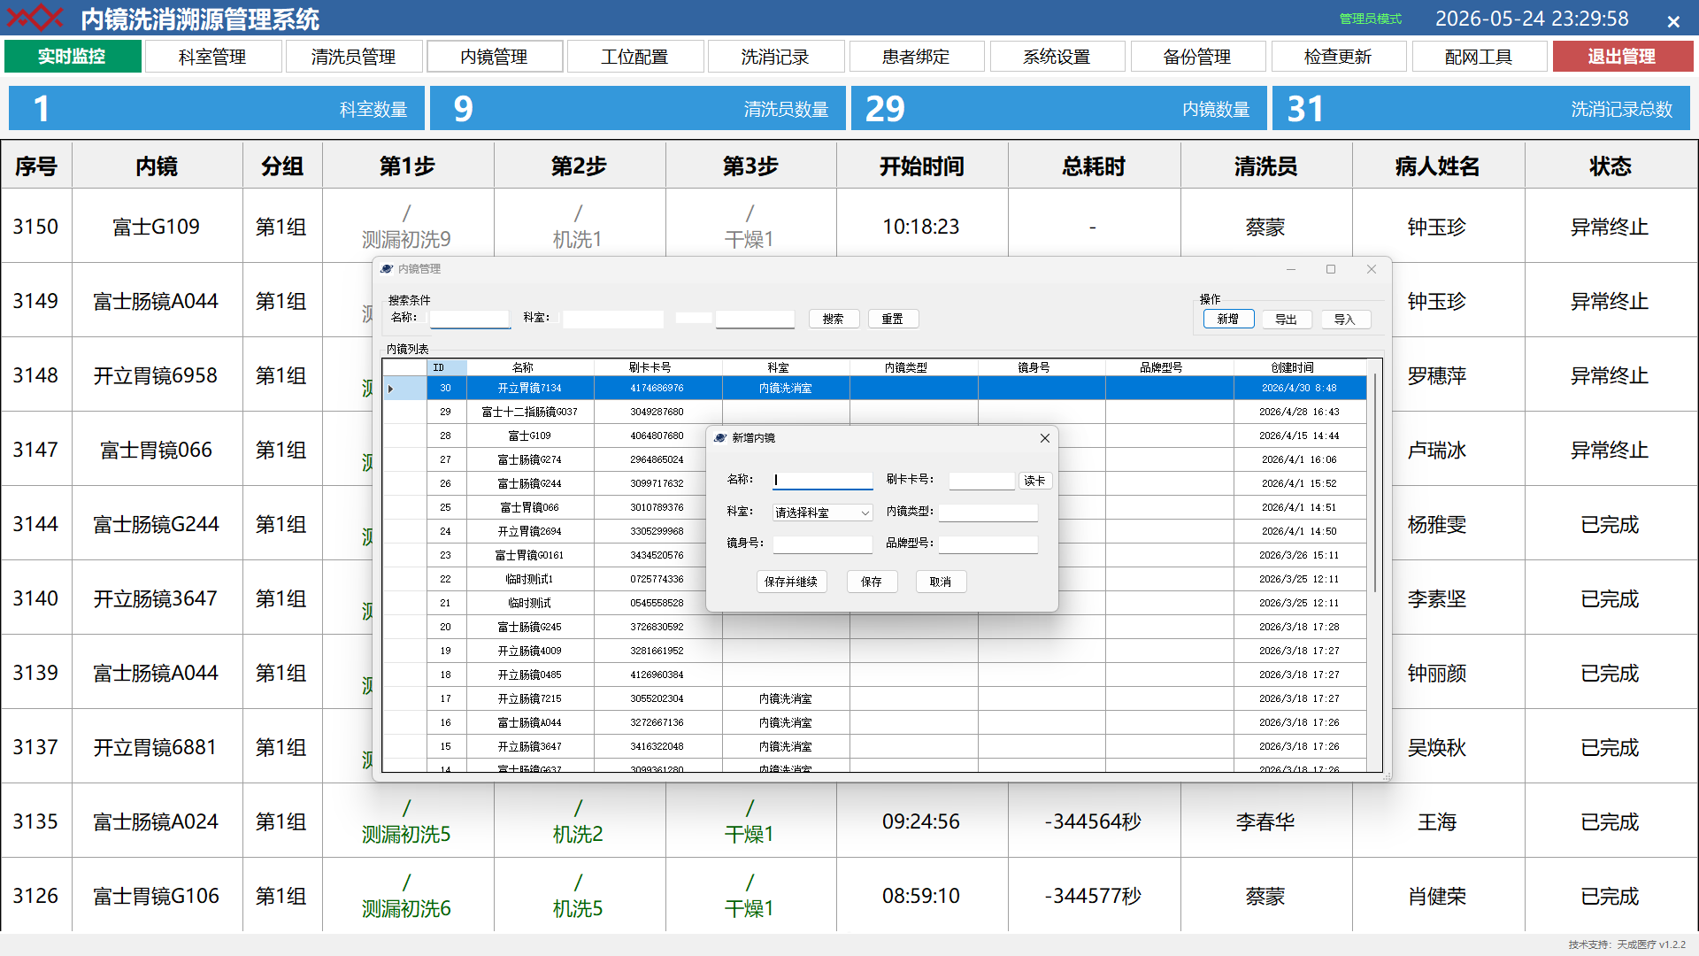Image resolution: width=1699 pixels, height=956 pixels.
Task: Click the 导出 button
Action: click(x=1287, y=320)
